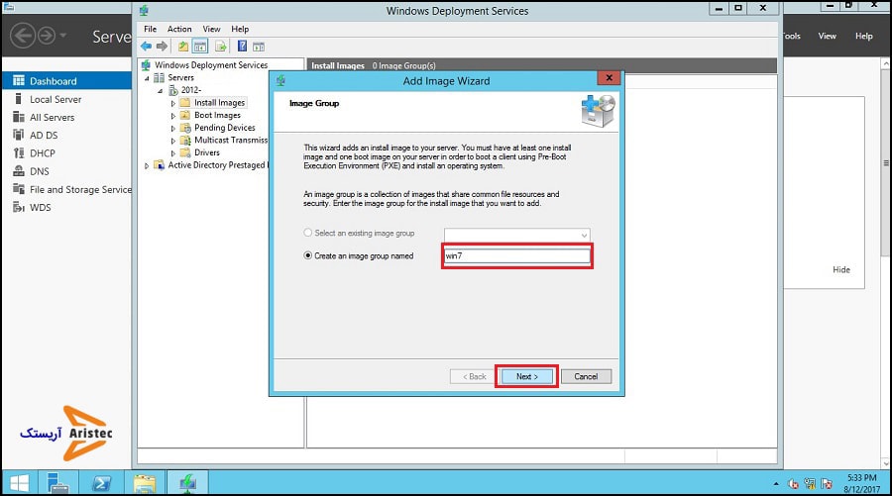Image resolution: width=892 pixels, height=496 pixels.
Task: Click the WDS icon in Server Manager sidebar
Action: click(19, 208)
